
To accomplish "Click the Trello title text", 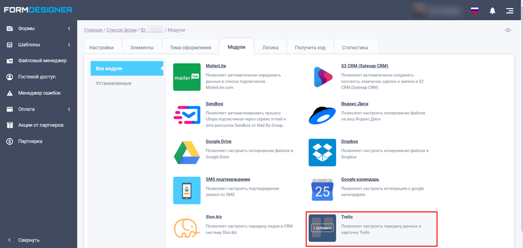I will pyautogui.click(x=347, y=217).
